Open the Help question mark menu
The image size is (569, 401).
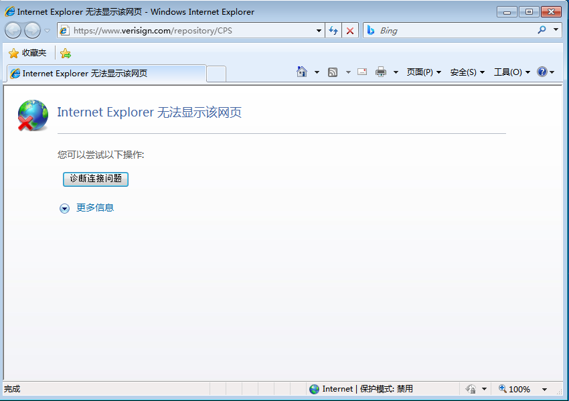tap(546, 72)
